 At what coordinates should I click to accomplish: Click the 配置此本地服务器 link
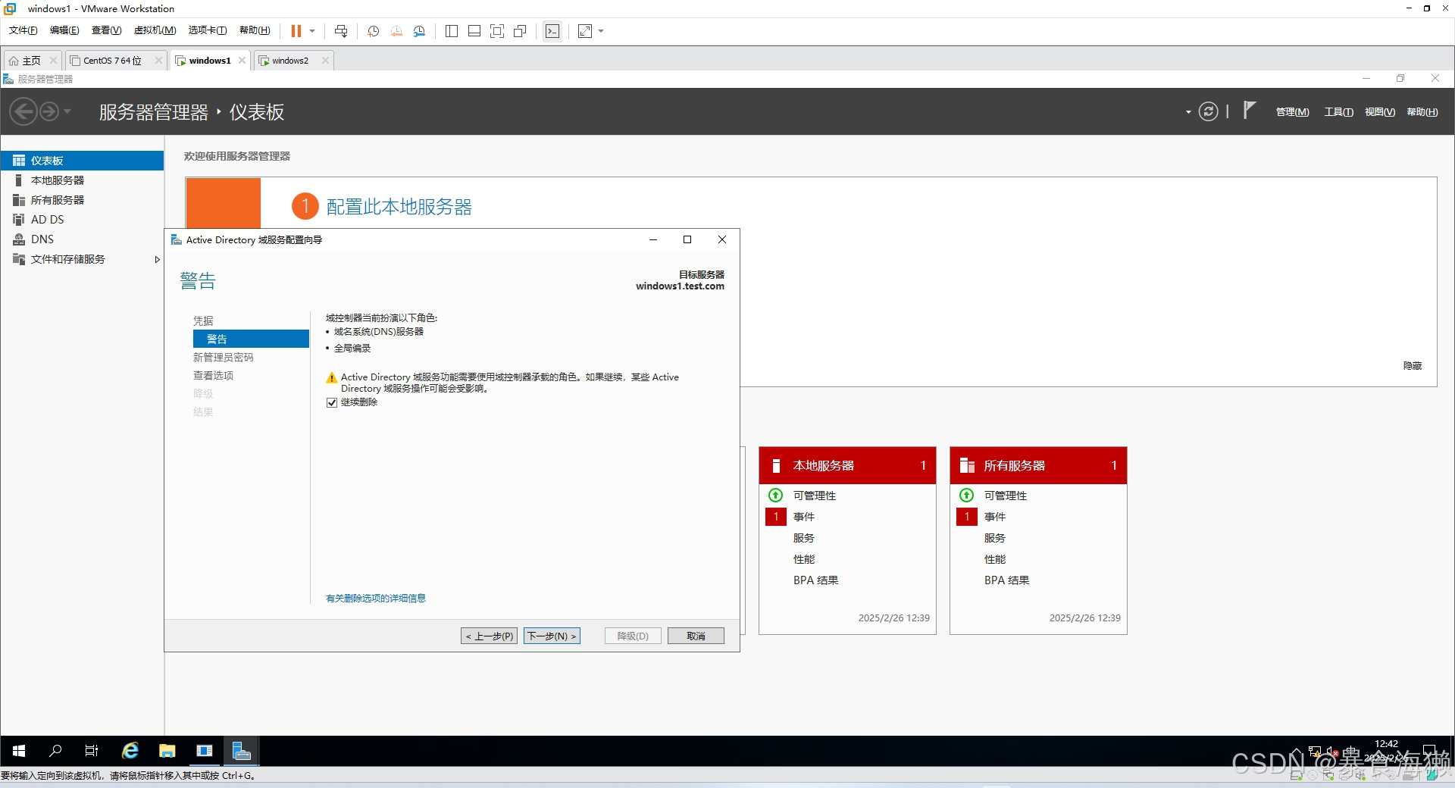click(399, 207)
